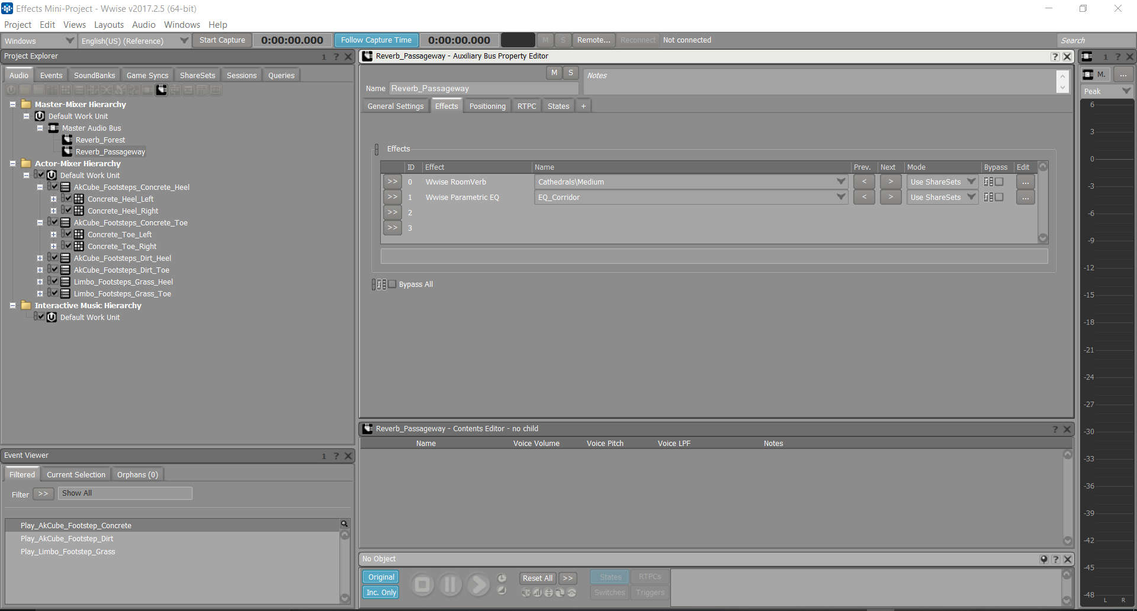Click the link indicator beside Effects label
This screenshot has width=1137, height=611.
[x=377, y=149]
